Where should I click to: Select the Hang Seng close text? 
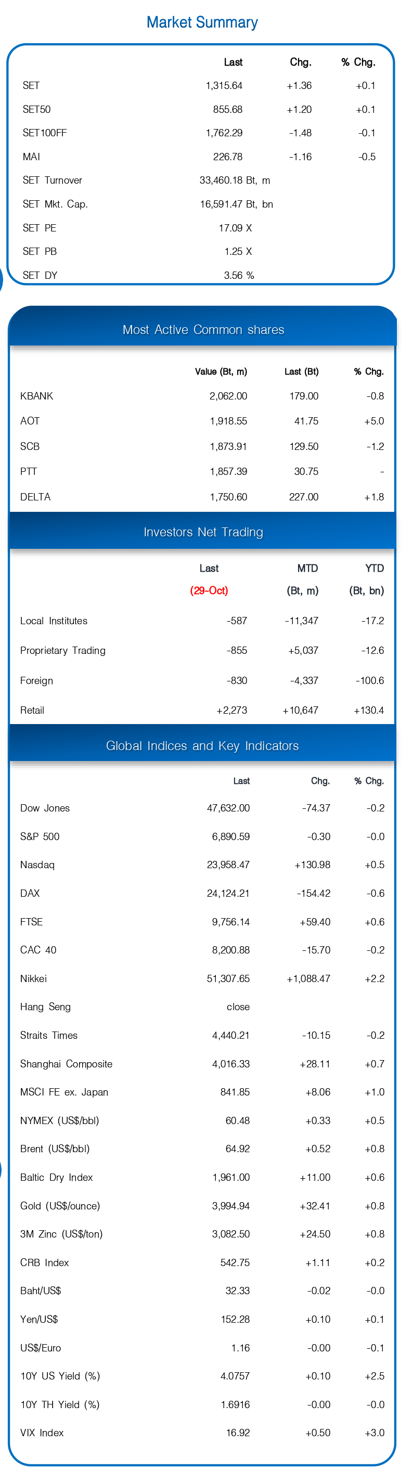(x=238, y=1007)
